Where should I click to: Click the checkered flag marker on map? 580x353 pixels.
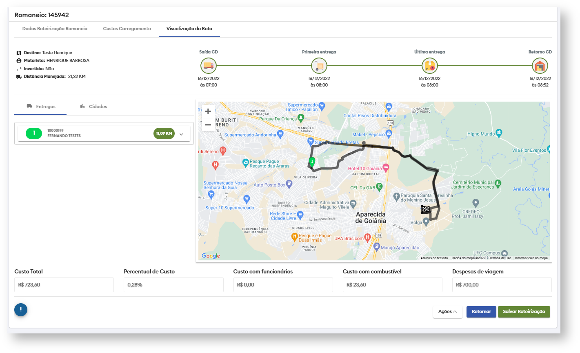pos(425,210)
